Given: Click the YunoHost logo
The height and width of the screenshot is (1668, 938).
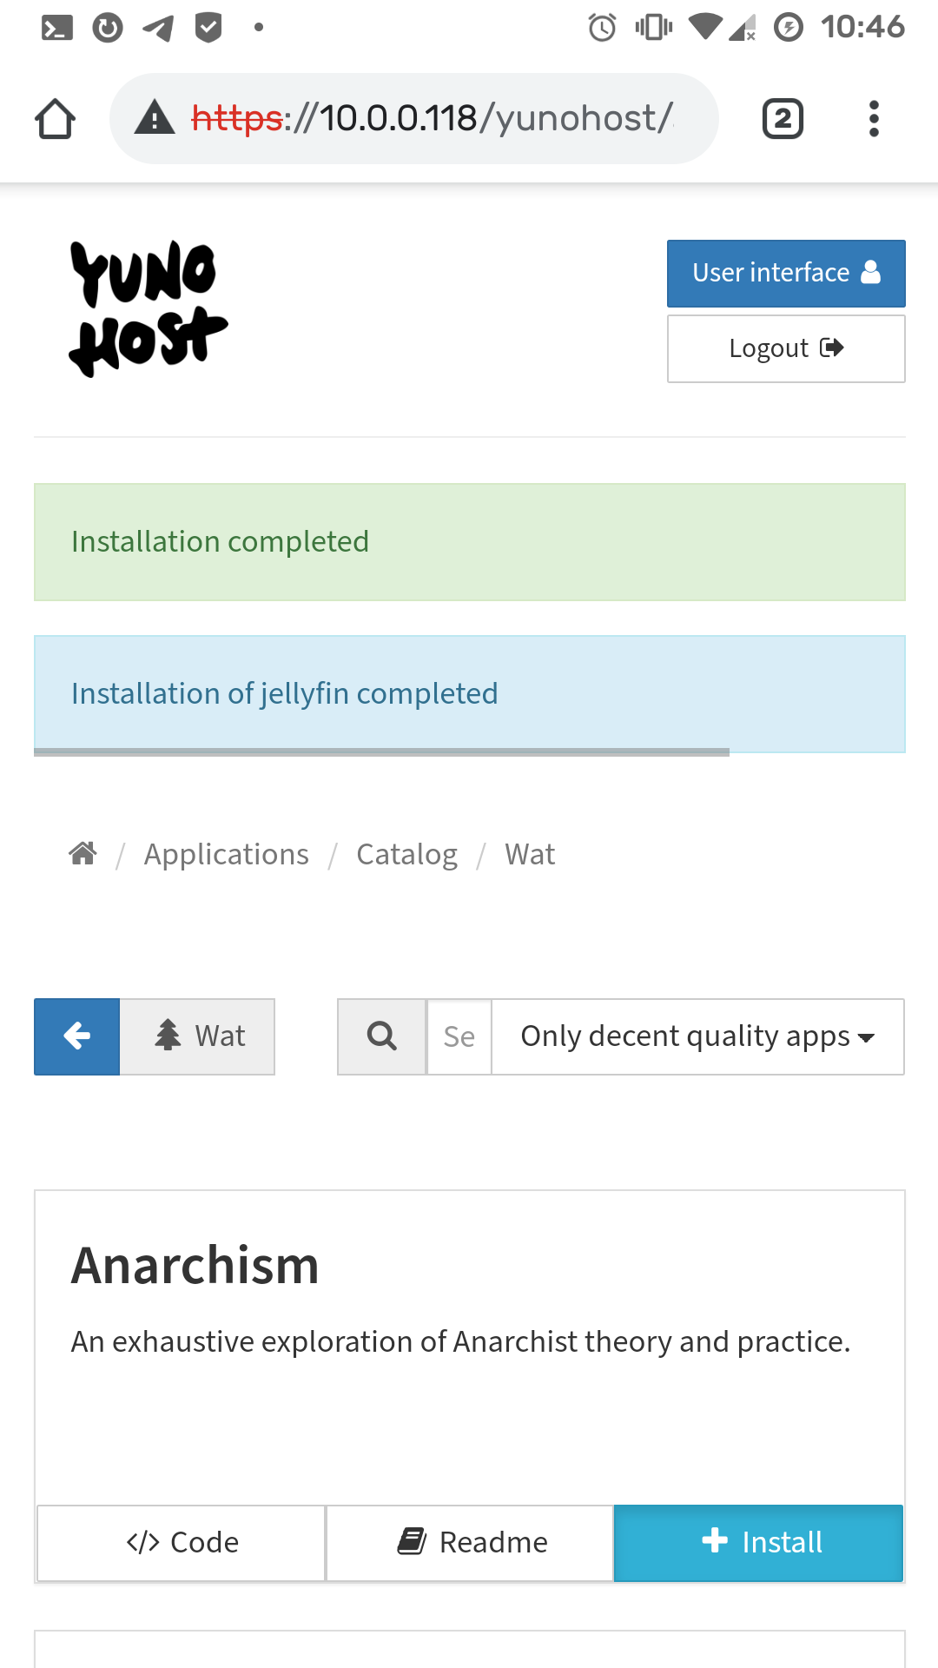Looking at the screenshot, I should (x=148, y=308).
